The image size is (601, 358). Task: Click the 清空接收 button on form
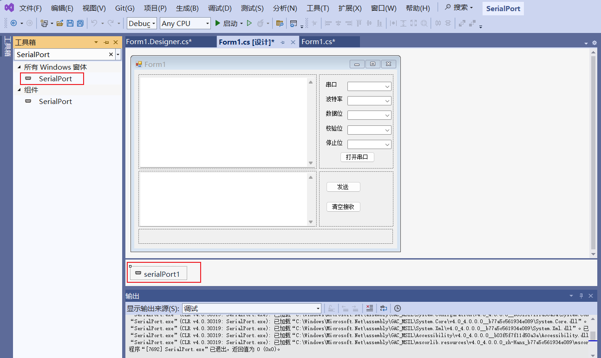[343, 207]
